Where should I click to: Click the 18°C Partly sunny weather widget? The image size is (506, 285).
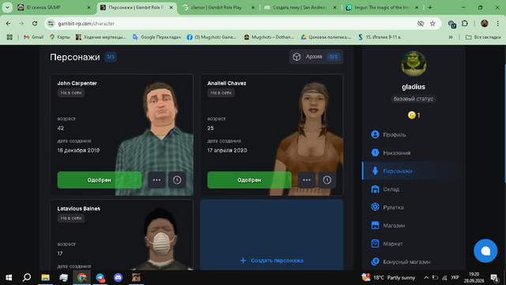pos(388,278)
